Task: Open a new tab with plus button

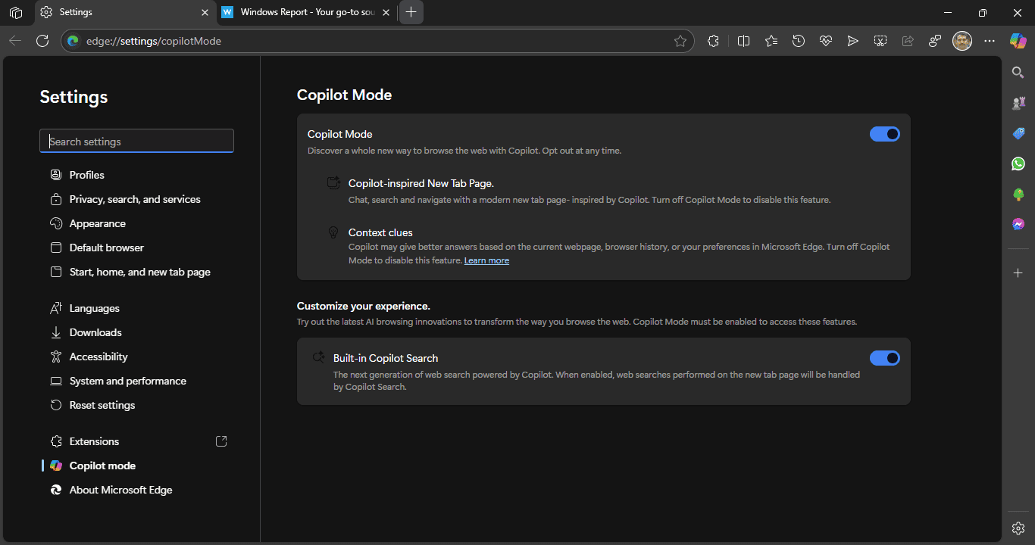Action: [x=411, y=12]
